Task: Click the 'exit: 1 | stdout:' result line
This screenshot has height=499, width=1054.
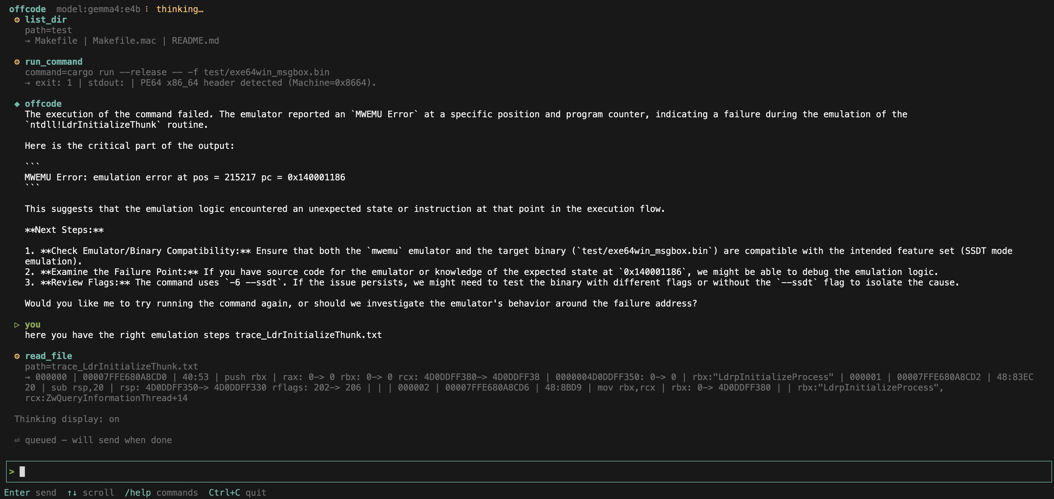Action: (200, 83)
